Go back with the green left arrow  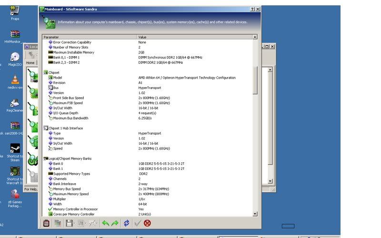105,223
